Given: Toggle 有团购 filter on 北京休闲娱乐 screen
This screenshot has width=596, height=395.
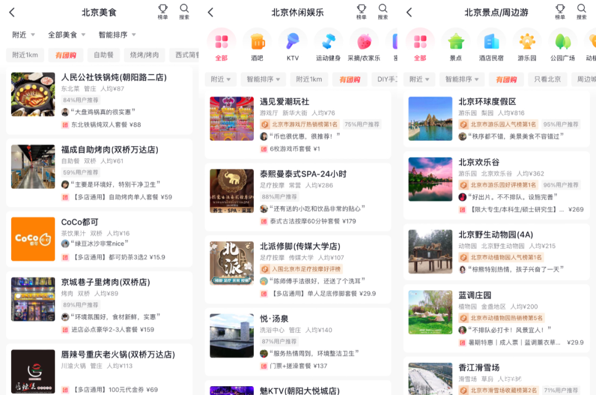Looking at the screenshot, I should point(350,79).
